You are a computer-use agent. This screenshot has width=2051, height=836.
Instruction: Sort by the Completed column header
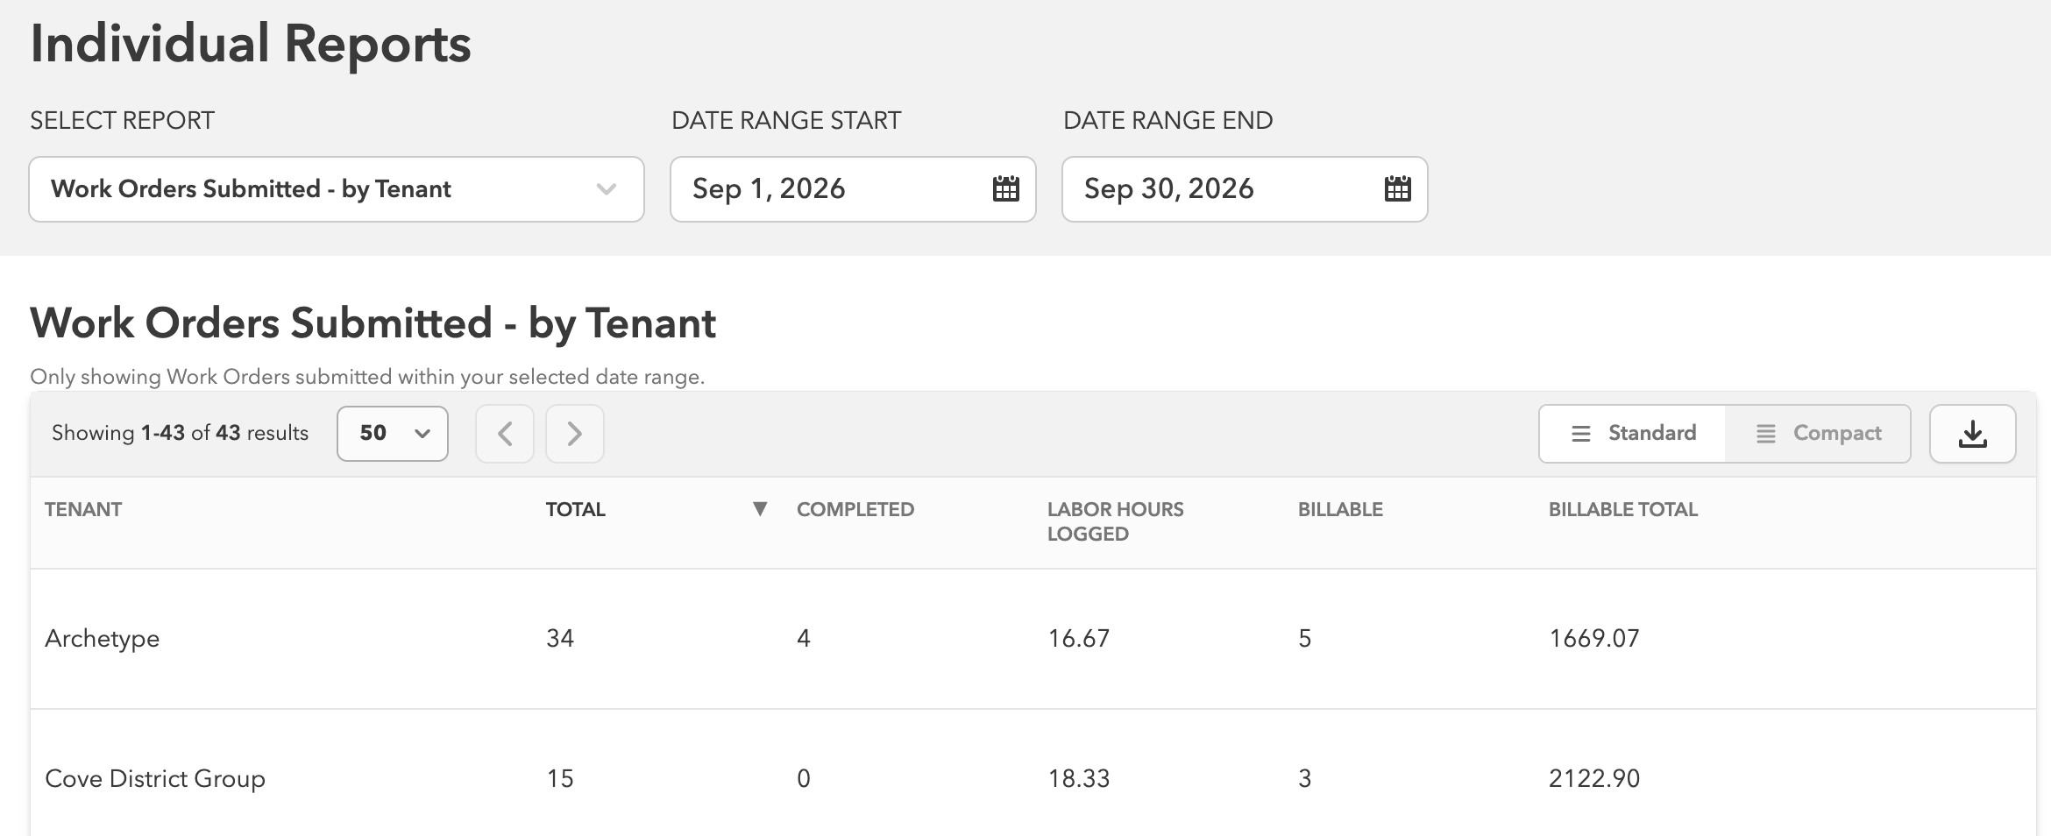855,509
